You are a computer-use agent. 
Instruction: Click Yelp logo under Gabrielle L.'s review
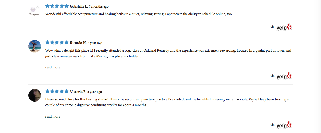pyautogui.click(x=284, y=27)
